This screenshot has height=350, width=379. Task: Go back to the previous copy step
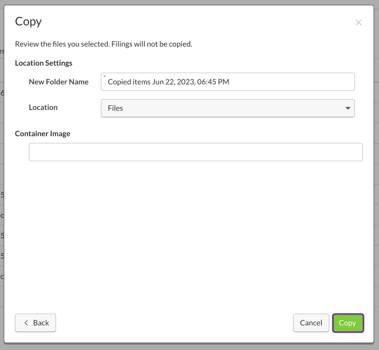pyautogui.click(x=35, y=323)
